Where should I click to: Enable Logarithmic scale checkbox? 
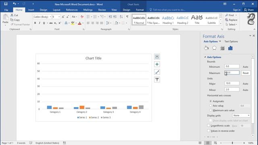tap(209, 126)
